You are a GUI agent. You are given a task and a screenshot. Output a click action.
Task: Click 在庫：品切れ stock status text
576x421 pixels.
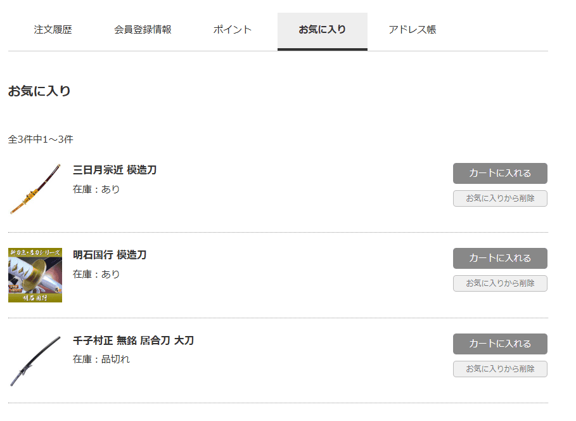pyautogui.click(x=101, y=359)
